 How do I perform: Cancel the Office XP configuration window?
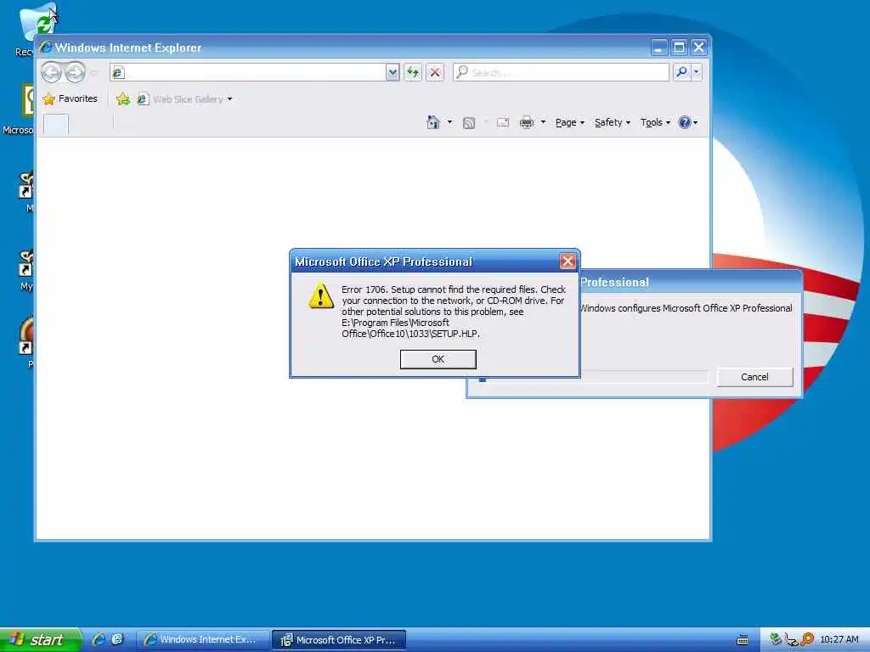click(x=754, y=377)
